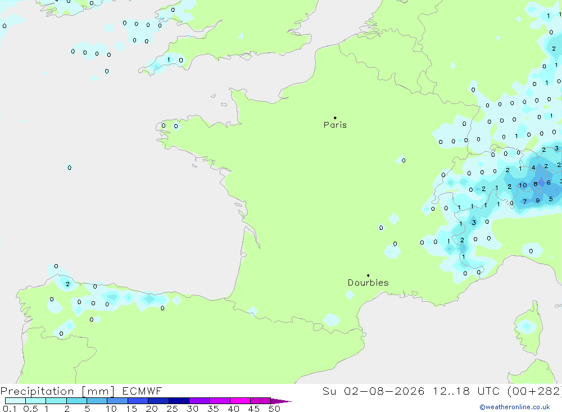Click the forecast date Su 02-08-2026 text

(374, 391)
